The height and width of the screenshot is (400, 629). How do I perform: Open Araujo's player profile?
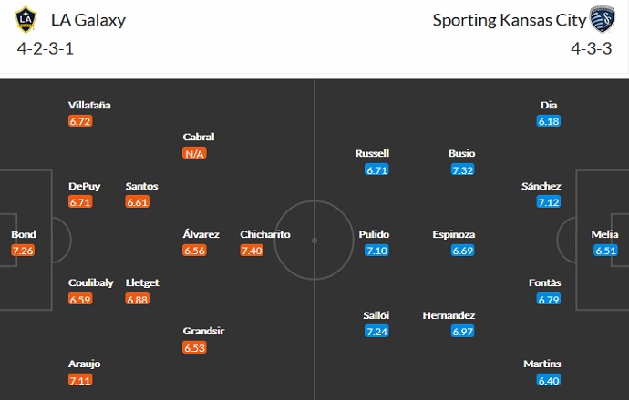84,364
